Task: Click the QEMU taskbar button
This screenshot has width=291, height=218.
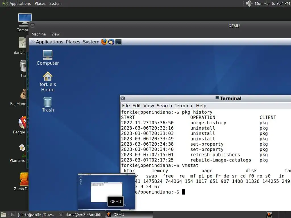Action: (129, 215)
